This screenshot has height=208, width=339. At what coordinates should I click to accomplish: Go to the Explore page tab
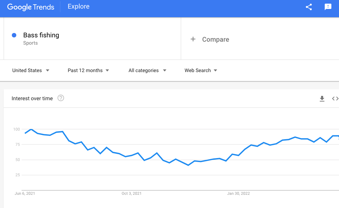(79, 7)
